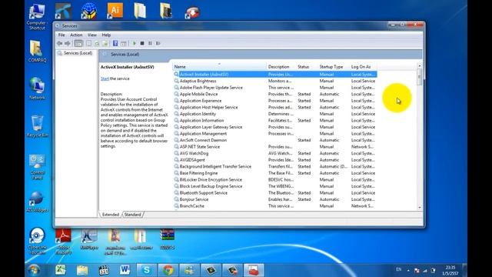Select the ActiveX Installer (AxInstSV) row

click(275, 75)
